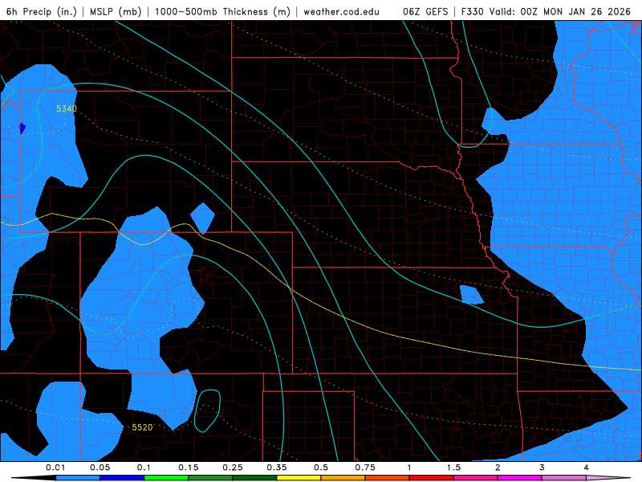Image resolution: width=642 pixels, height=482 pixels.
Task: Click the '1.5' colorbar value
Action: pyautogui.click(x=453, y=468)
